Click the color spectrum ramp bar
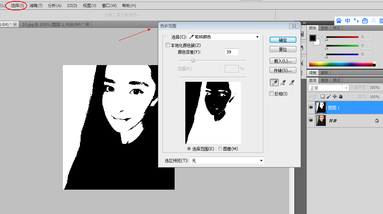Viewport: 383px width, 214px height. 342,64
